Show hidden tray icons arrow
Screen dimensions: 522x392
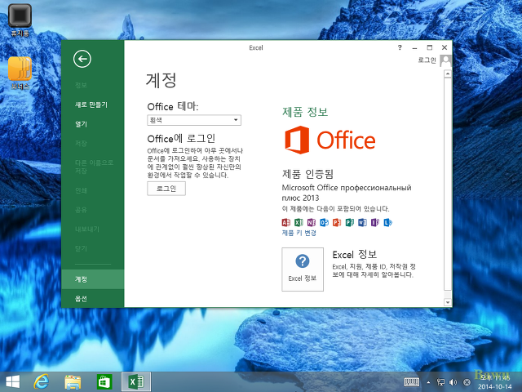point(428,382)
